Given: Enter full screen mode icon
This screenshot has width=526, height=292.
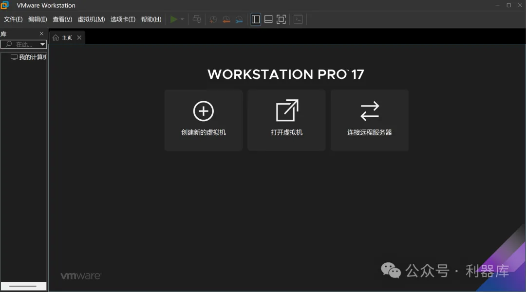Looking at the screenshot, I should pyautogui.click(x=281, y=19).
